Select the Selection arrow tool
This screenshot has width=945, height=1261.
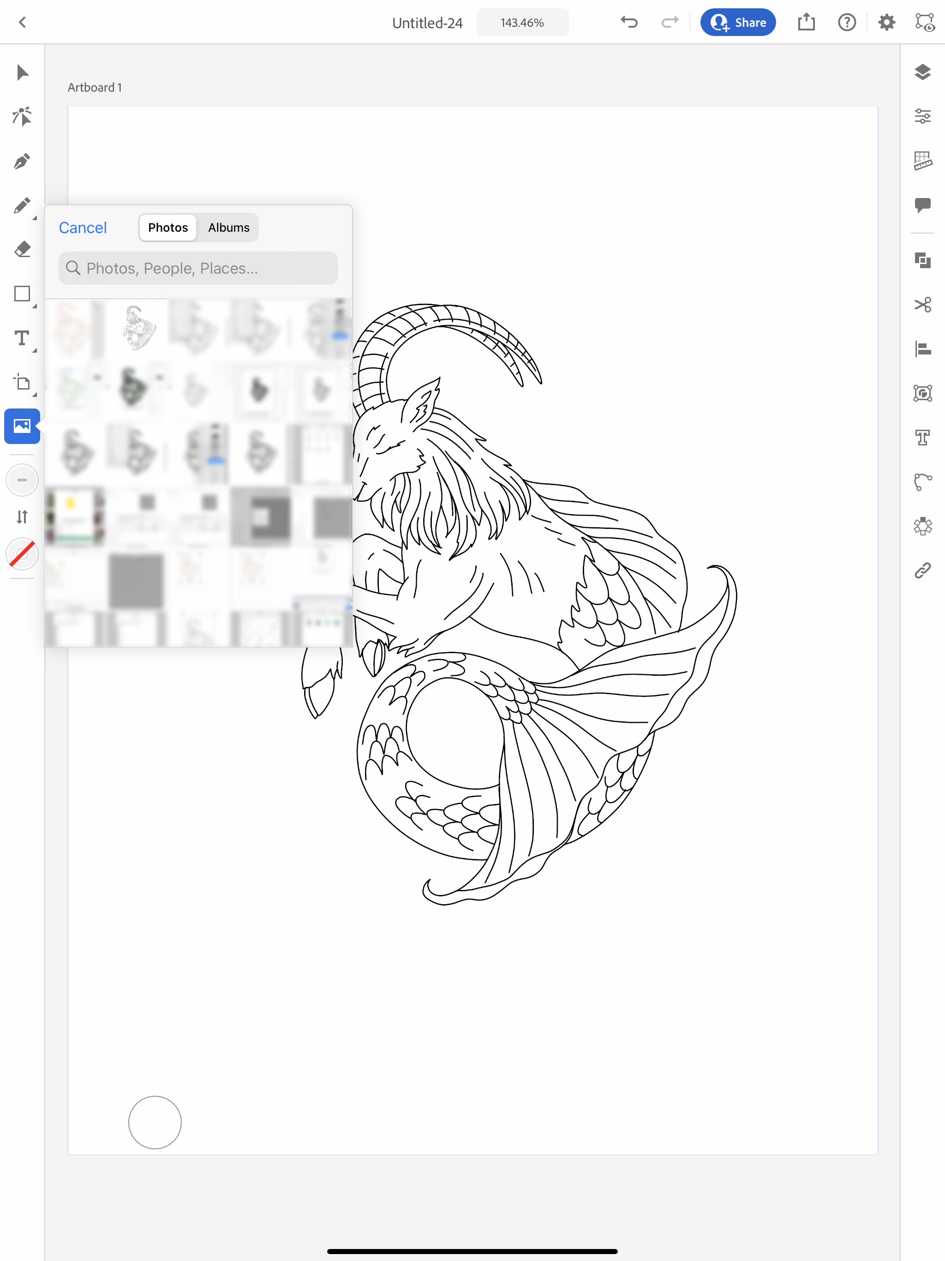(x=22, y=72)
